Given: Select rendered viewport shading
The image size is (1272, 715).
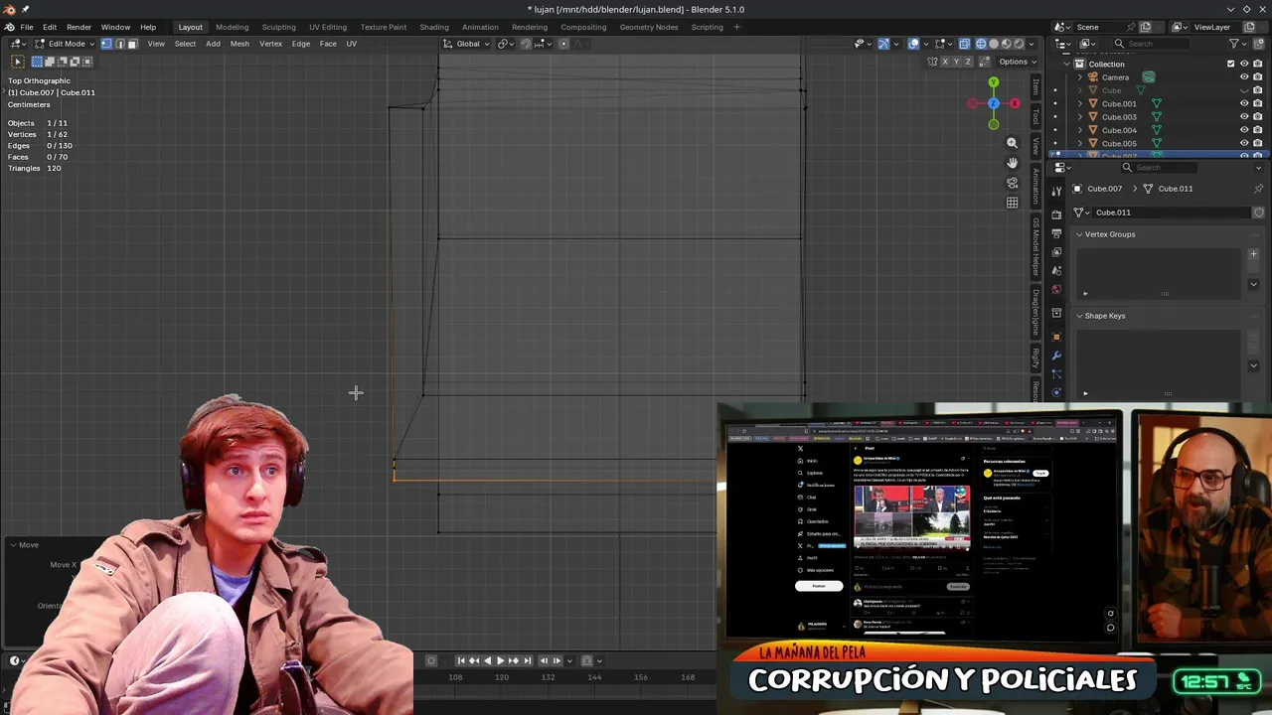Looking at the screenshot, I should point(1018,44).
